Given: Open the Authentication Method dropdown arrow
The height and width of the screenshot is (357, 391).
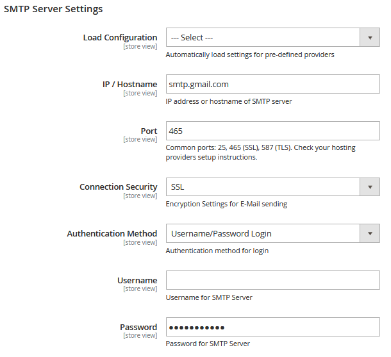Looking at the screenshot, I should (369, 233).
